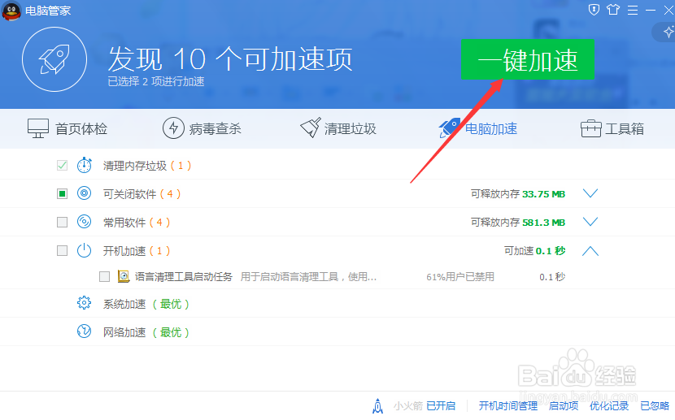
Task: Check the 语言清理工具启动任务 checkbox
Action: (104, 276)
